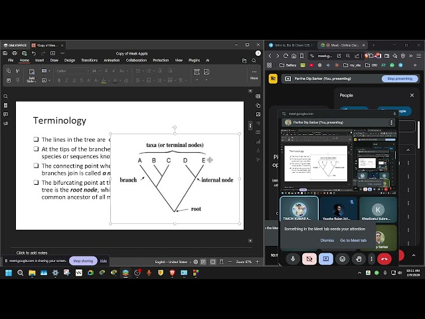Open the File menu

11,60
